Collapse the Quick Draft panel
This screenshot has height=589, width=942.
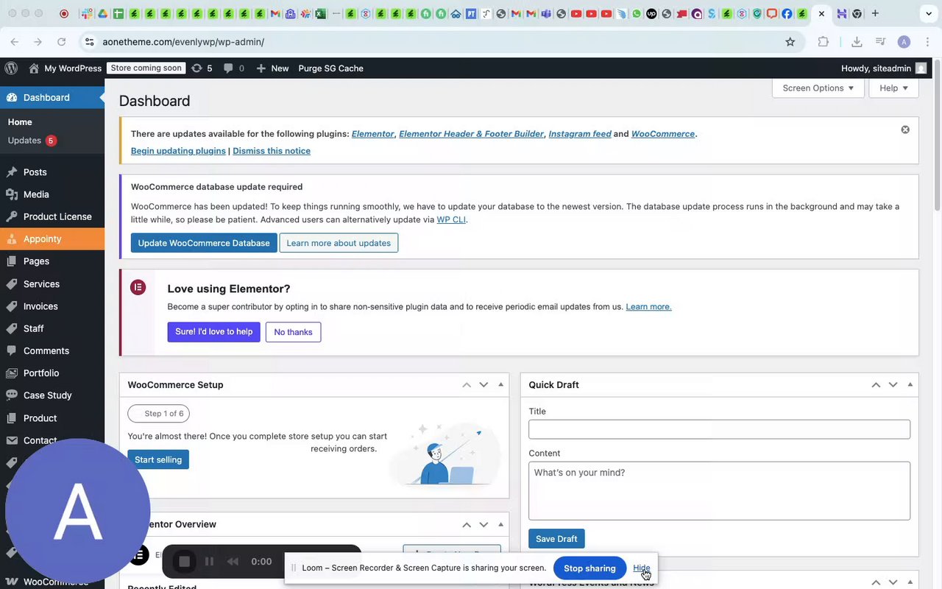910,384
